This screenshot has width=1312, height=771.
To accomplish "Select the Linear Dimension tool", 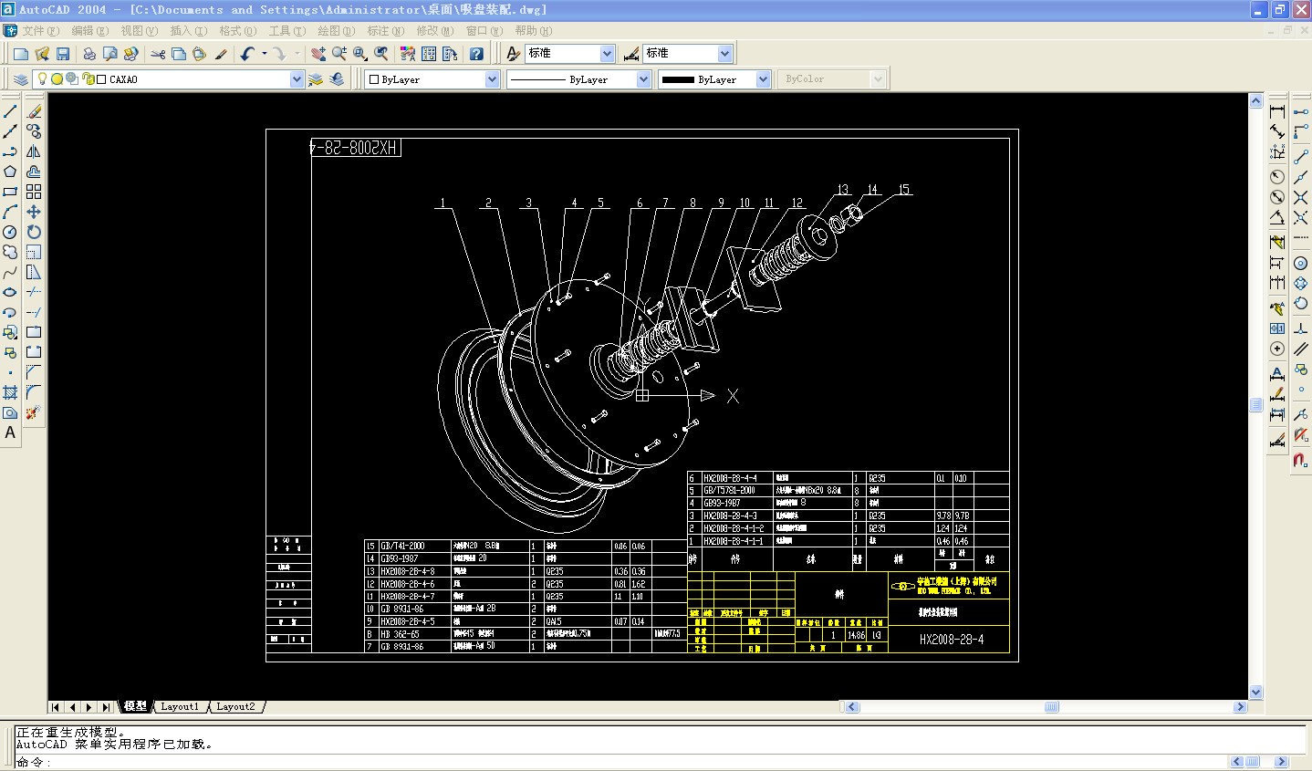I will pyautogui.click(x=1277, y=111).
